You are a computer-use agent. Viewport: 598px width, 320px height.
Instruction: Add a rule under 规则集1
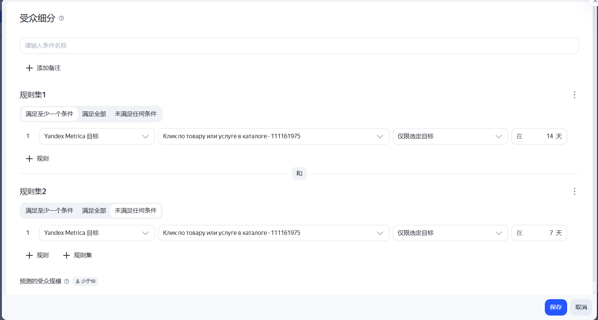click(x=37, y=159)
